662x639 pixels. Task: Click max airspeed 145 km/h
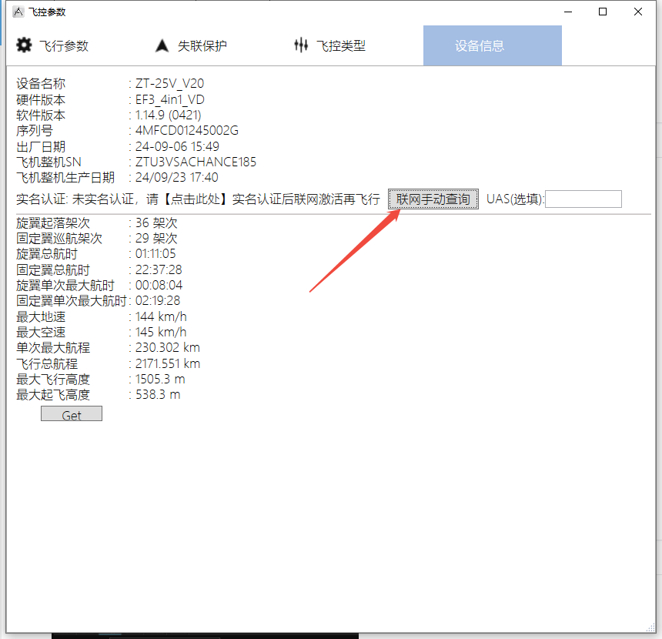(161, 332)
